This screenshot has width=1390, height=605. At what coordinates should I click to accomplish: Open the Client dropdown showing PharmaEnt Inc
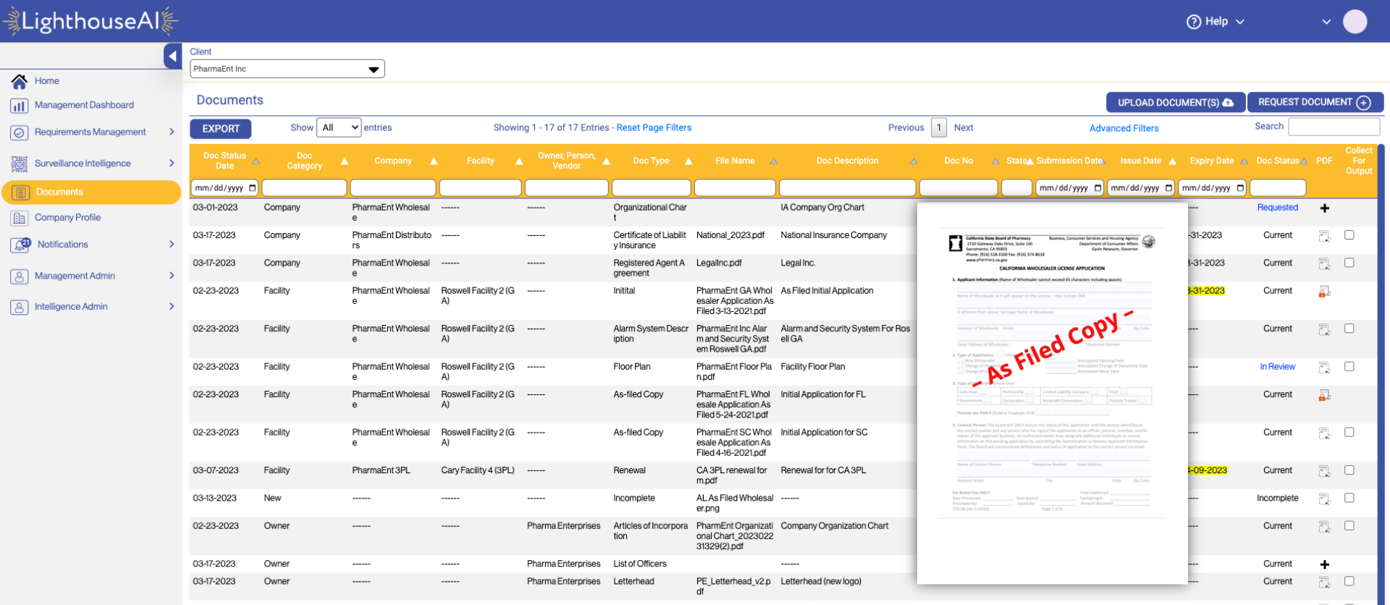pyautogui.click(x=287, y=69)
